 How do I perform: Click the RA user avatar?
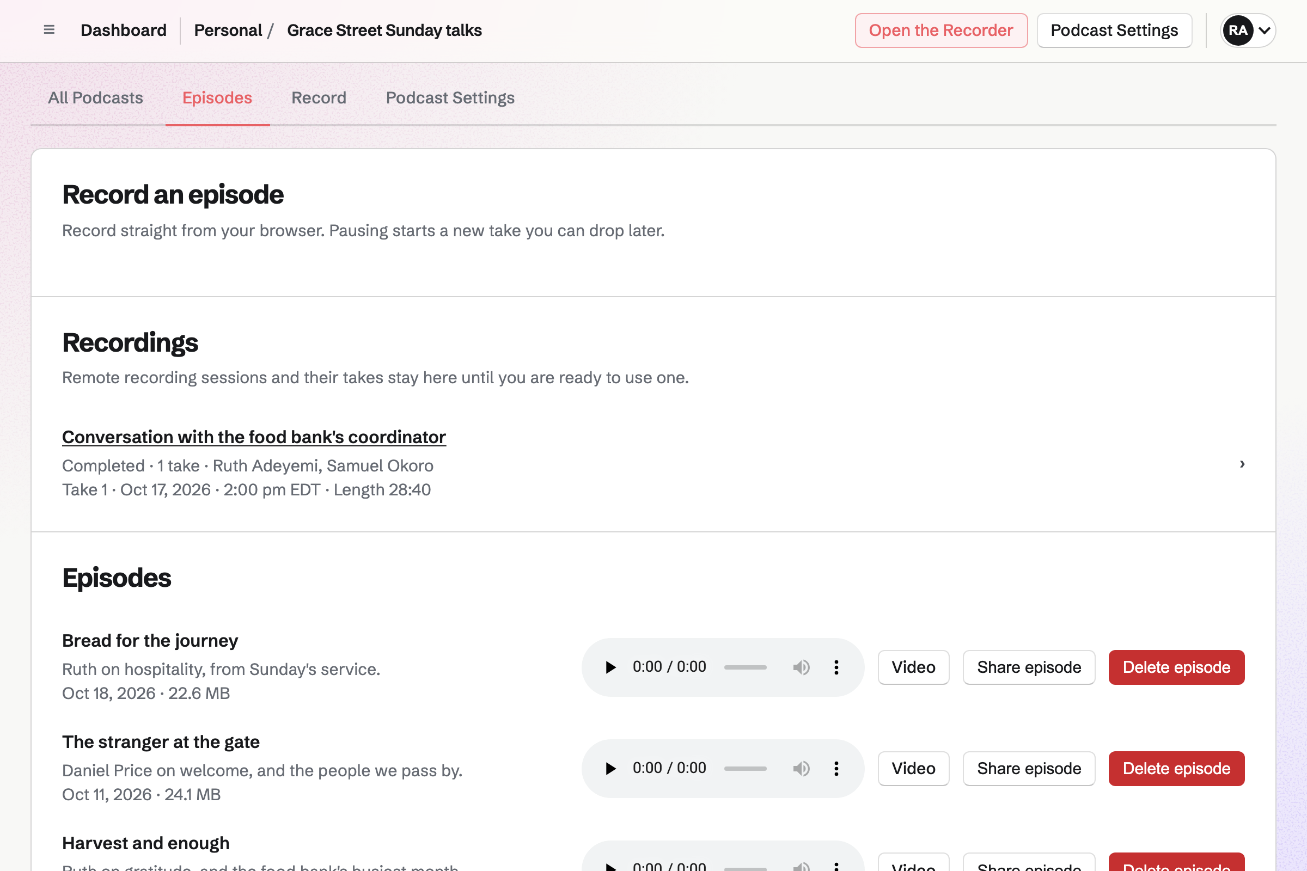coord(1237,30)
